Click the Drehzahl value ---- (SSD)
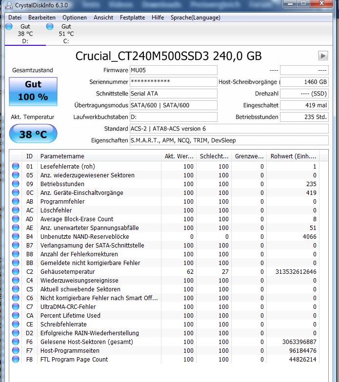This screenshot has height=382, width=339. click(304, 94)
